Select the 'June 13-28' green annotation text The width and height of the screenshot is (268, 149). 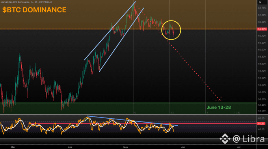click(x=219, y=107)
